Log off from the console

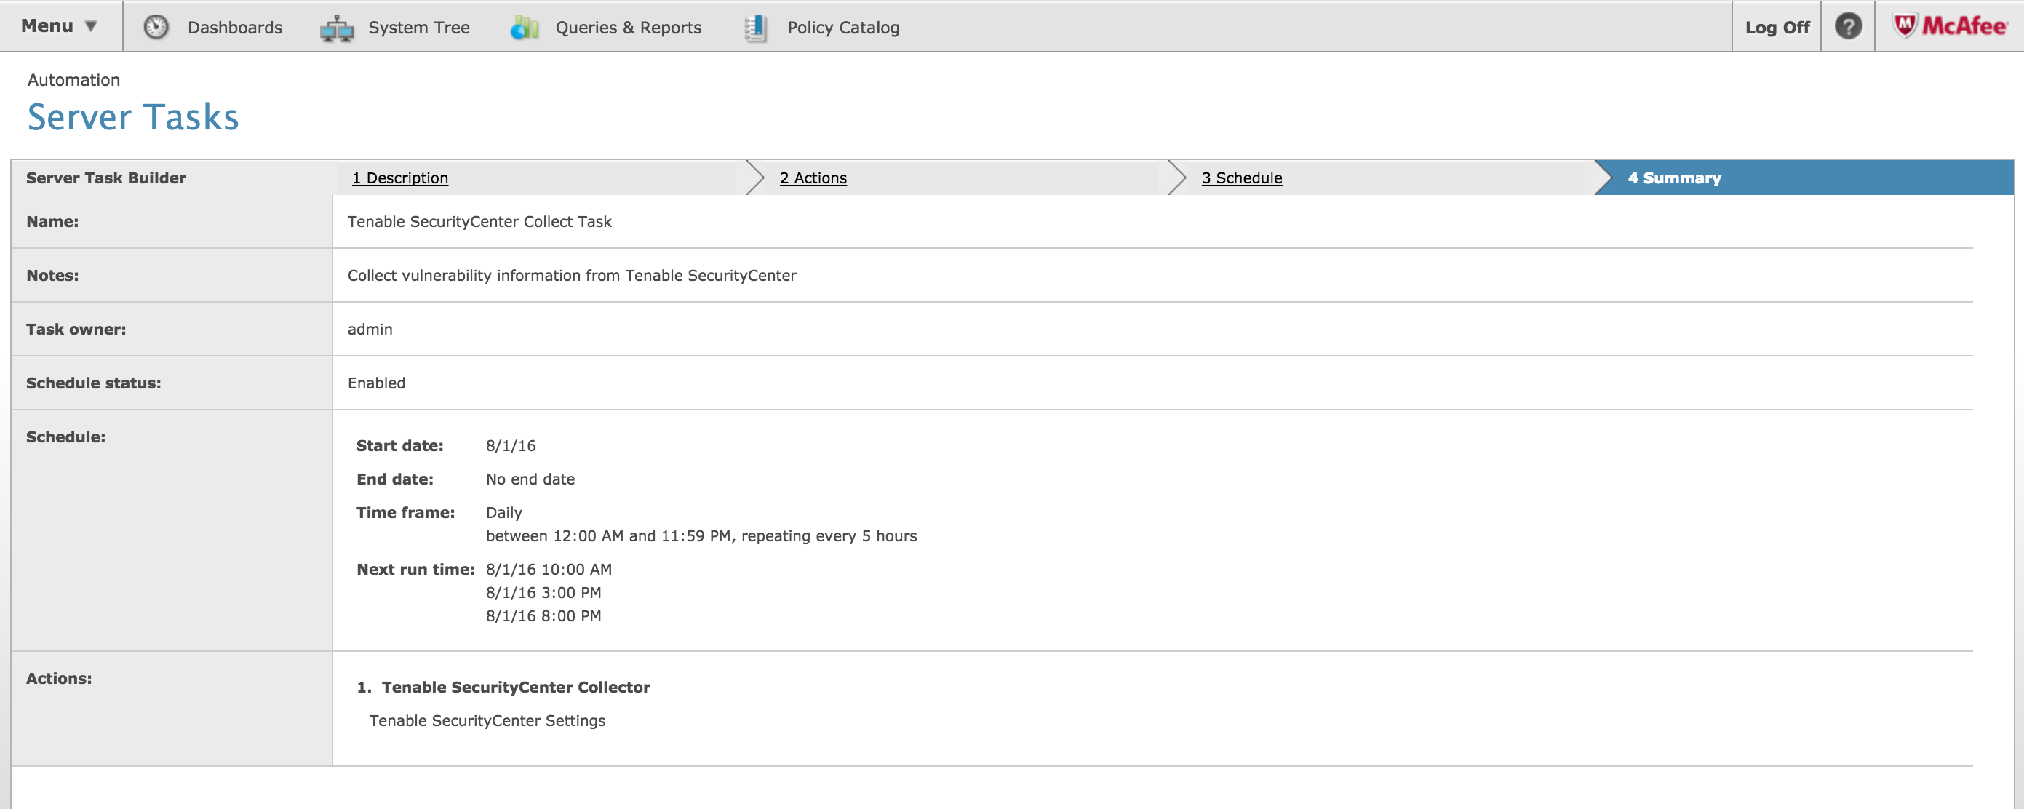[1777, 26]
